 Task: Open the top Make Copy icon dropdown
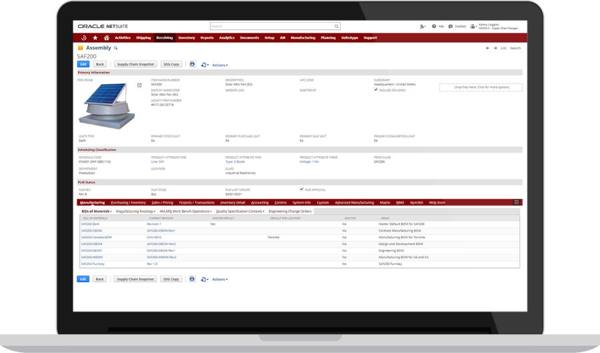click(205, 65)
